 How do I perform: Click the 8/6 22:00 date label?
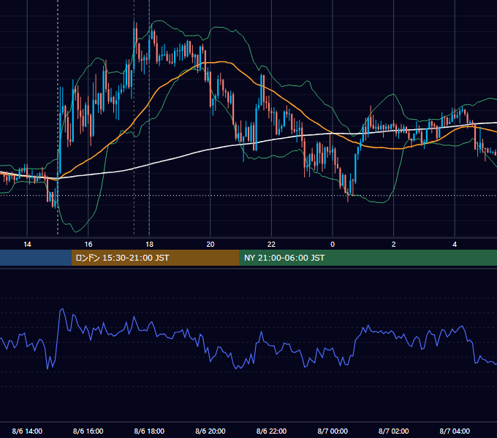click(x=271, y=431)
